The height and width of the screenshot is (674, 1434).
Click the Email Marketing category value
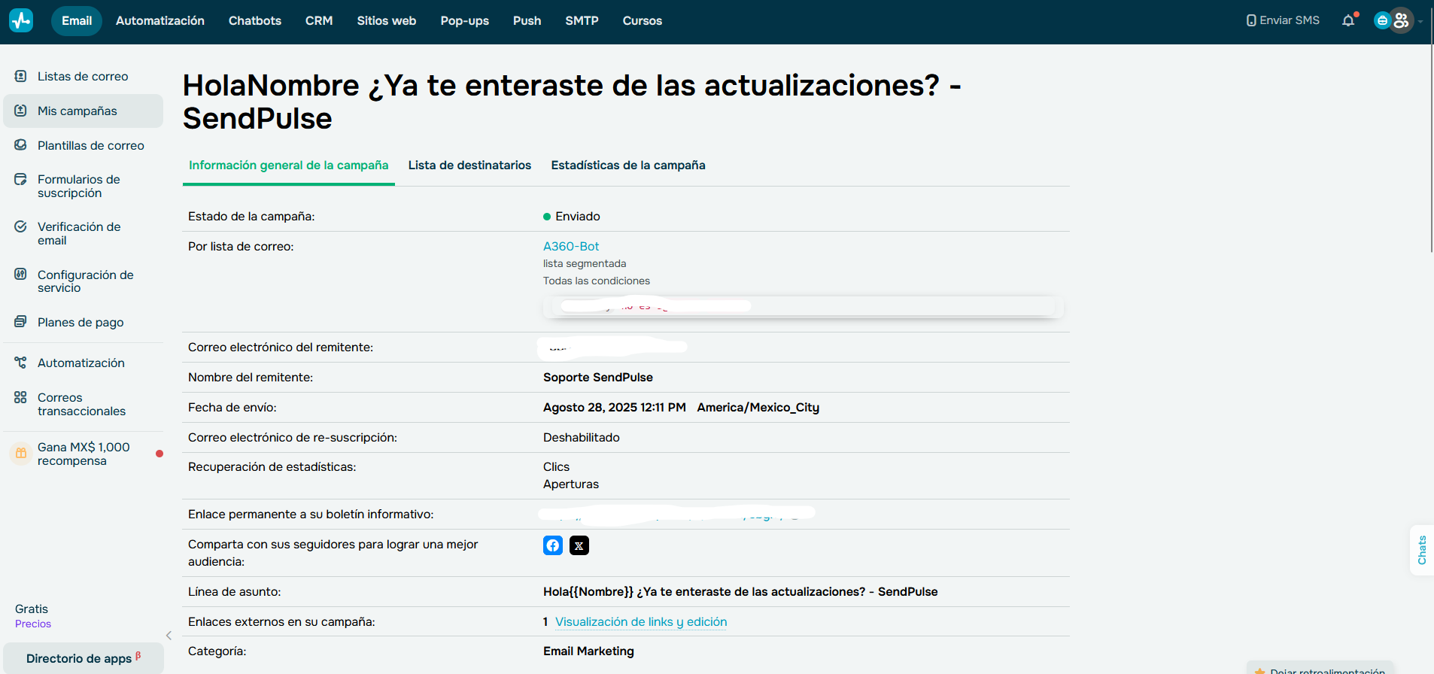click(588, 651)
